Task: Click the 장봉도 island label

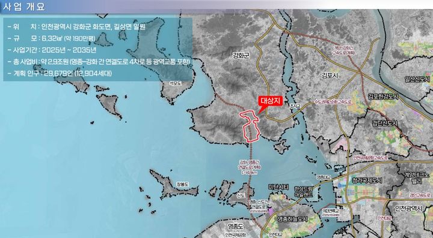Action: 183,185
